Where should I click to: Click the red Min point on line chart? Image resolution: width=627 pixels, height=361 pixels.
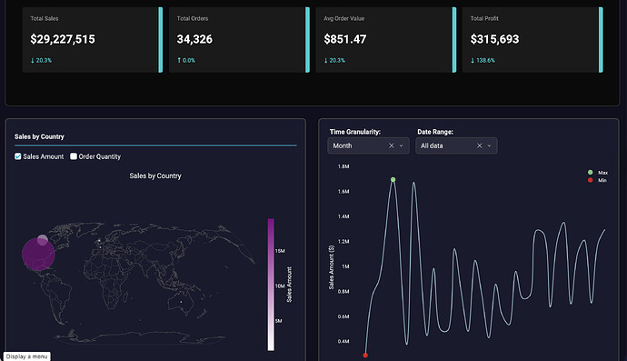click(x=365, y=355)
